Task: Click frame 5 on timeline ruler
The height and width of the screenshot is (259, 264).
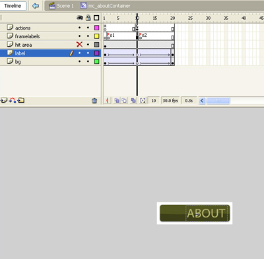Action: [x=118, y=18]
